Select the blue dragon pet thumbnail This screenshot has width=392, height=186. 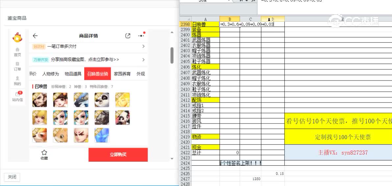pyautogui.click(x=81, y=100)
